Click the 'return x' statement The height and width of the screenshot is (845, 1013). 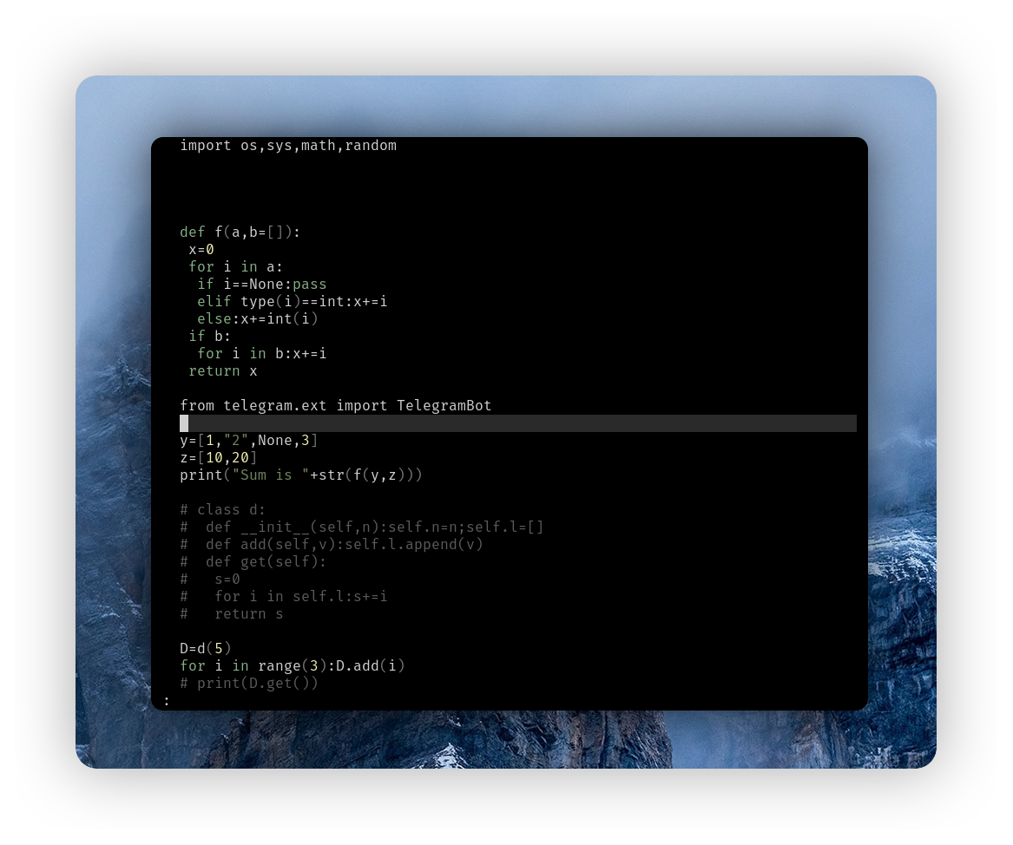(223, 371)
